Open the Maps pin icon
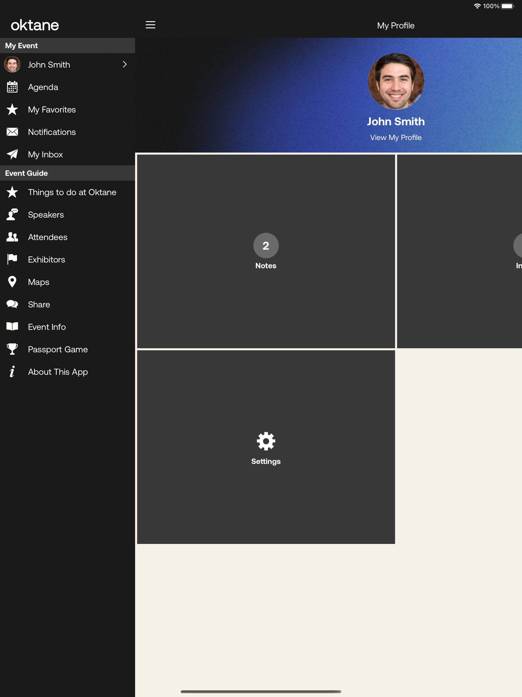The height and width of the screenshot is (697, 522). click(x=12, y=282)
